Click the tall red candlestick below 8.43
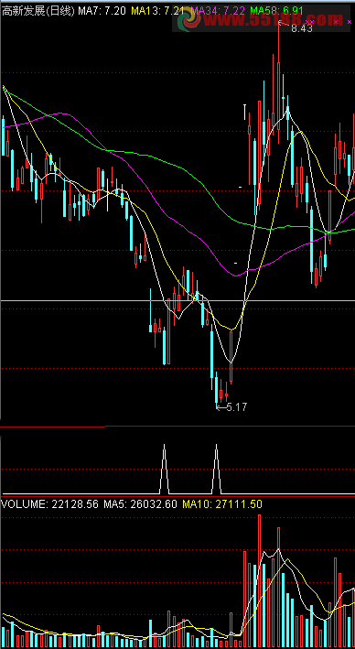The image size is (355, 649). point(278,82)
